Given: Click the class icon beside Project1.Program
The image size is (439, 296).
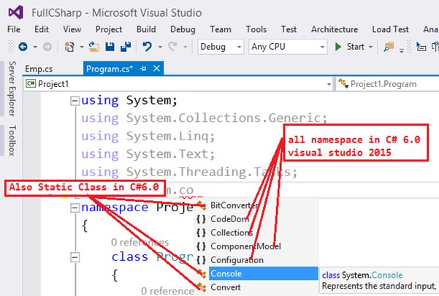Looking at the screenshot, I should pyautogui.click(x=343, y=83).
